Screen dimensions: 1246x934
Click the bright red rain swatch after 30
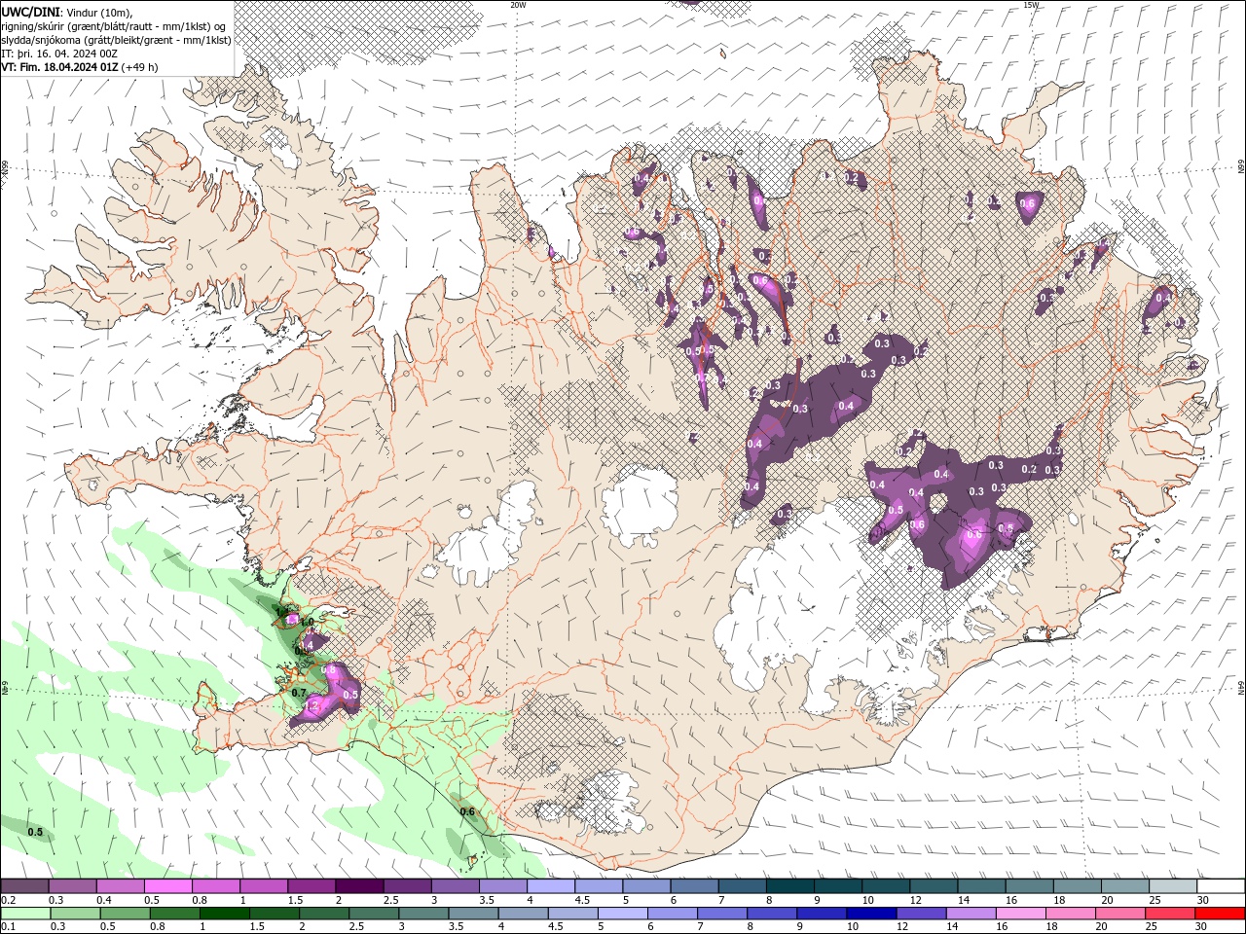[1219, 914]
